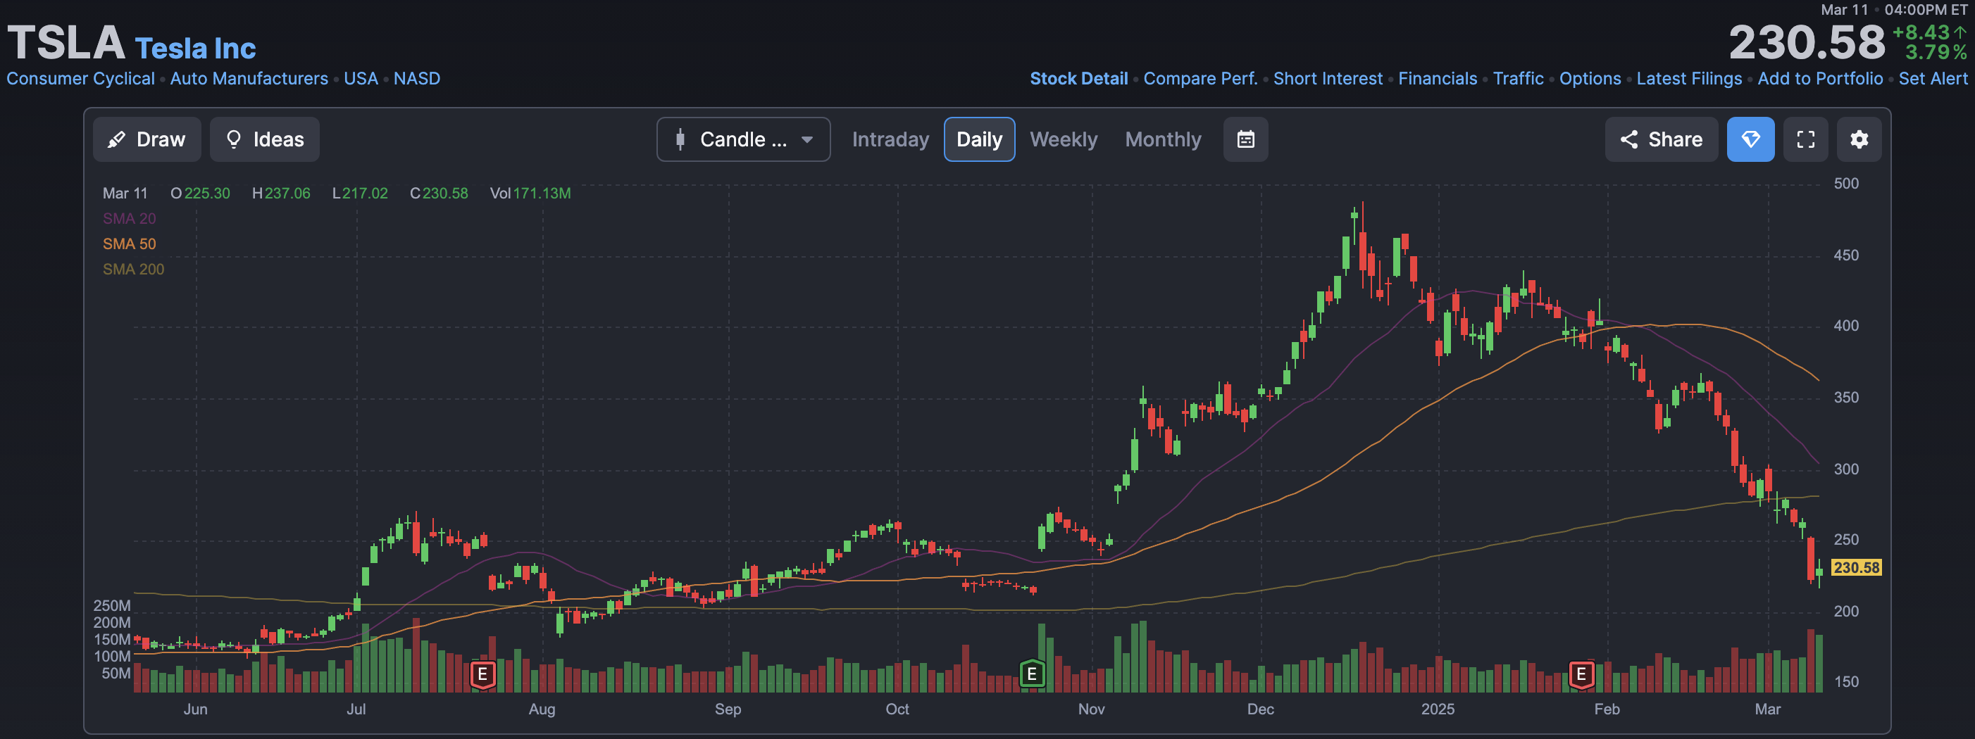The image size is (1975, 739).
Task: Click Add to Portfolio
Action: 1820,79
